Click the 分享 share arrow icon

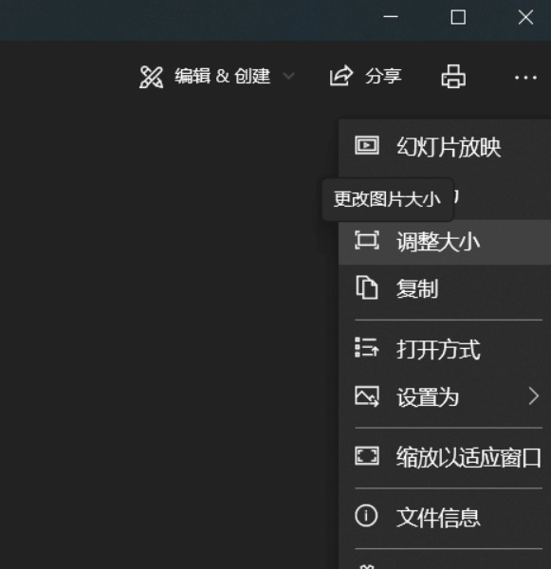click(x=340, y=76)
